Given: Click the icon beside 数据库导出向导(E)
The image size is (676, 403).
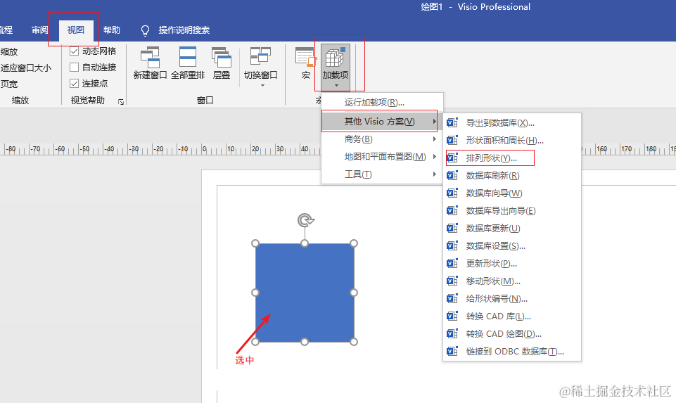Looking at the screenshot, I should tap(452, 211).
